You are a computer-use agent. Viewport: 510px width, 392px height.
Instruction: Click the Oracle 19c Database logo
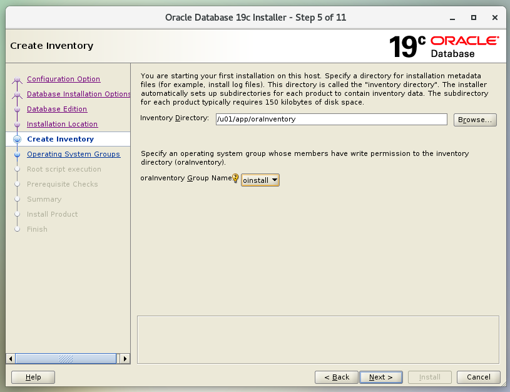444,46
